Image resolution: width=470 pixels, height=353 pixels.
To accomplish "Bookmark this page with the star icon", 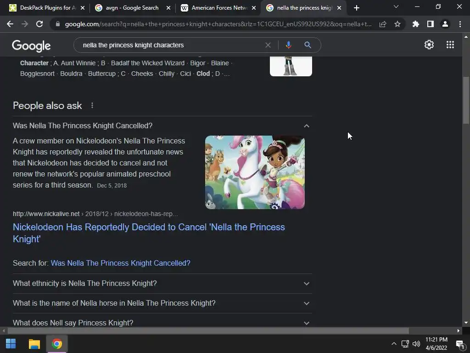I will coord(397,24).
